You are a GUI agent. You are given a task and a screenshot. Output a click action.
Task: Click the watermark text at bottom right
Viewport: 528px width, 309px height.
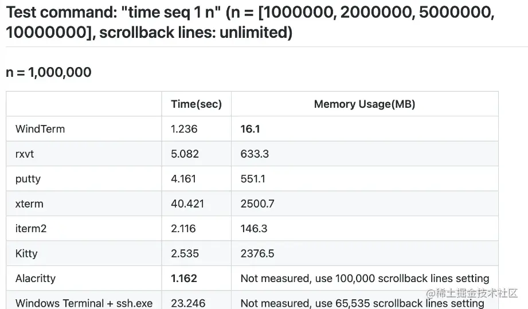click(472, 293)
